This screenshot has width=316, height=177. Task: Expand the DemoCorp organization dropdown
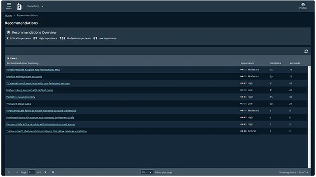35,6
